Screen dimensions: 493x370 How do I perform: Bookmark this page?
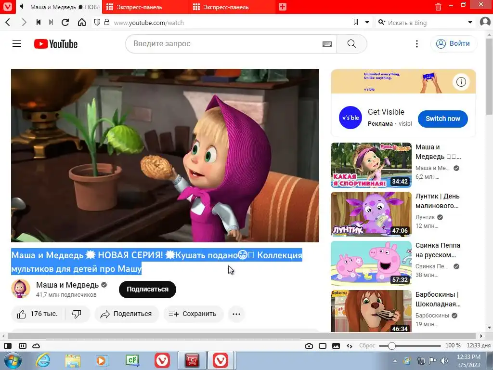[356, 22]
